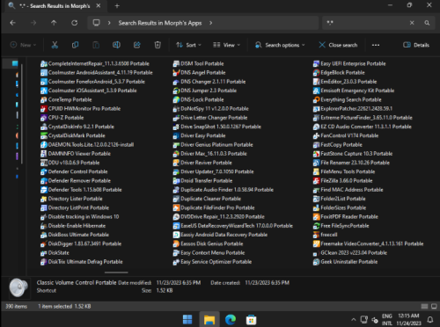The height and width of the screenshot is (327, 440).
Task: Select Easy Context Menu Portable
Action: 209,253
